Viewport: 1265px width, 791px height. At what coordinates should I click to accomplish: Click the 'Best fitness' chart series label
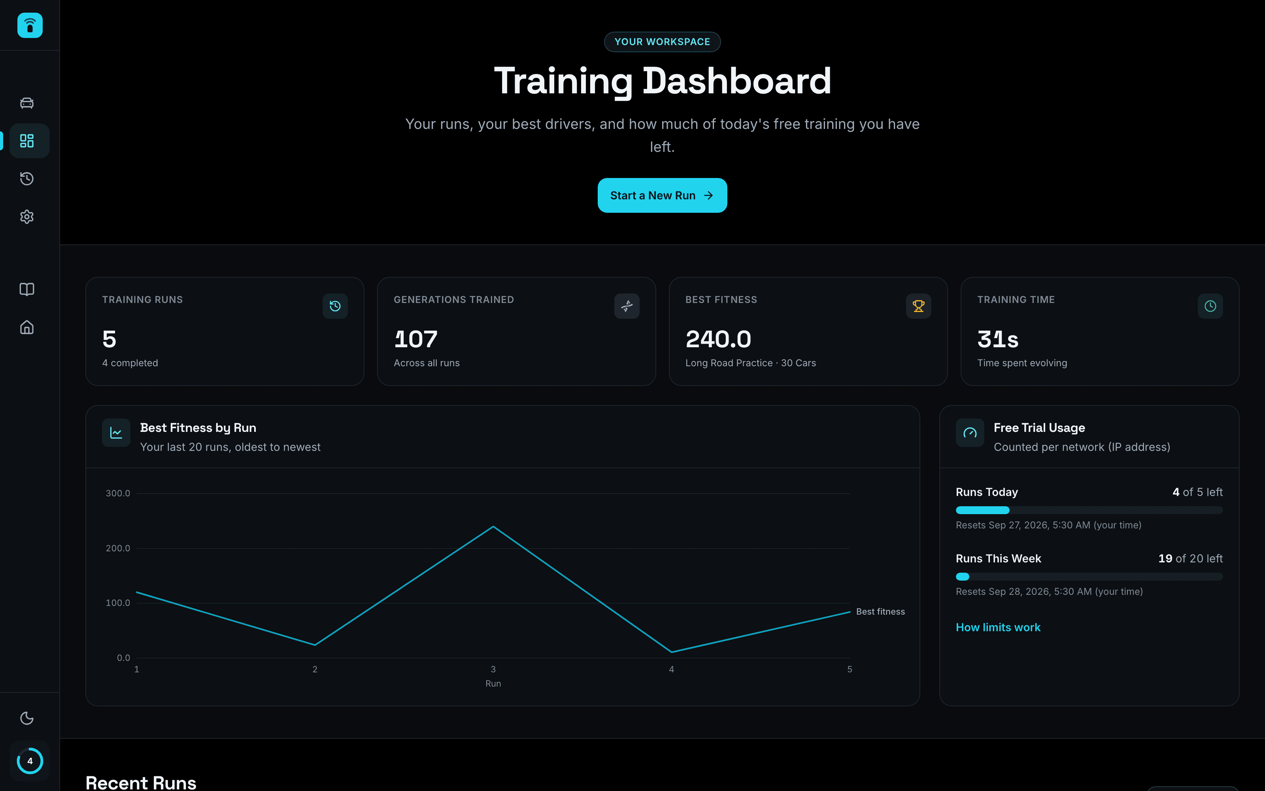(880, 611)
